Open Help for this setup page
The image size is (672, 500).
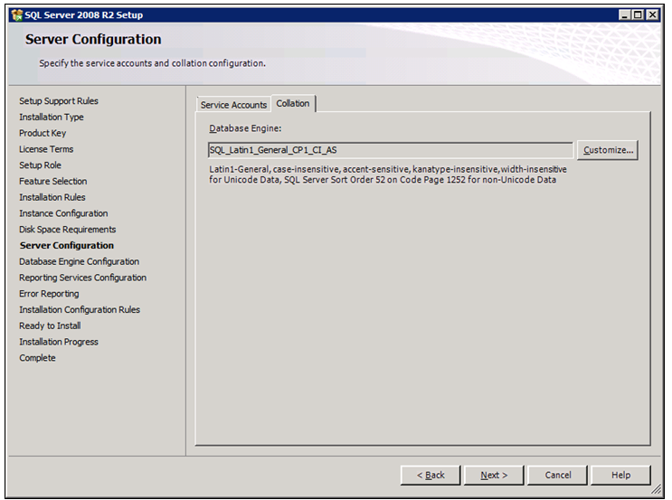pyautogui.click(x=620, y=475)
